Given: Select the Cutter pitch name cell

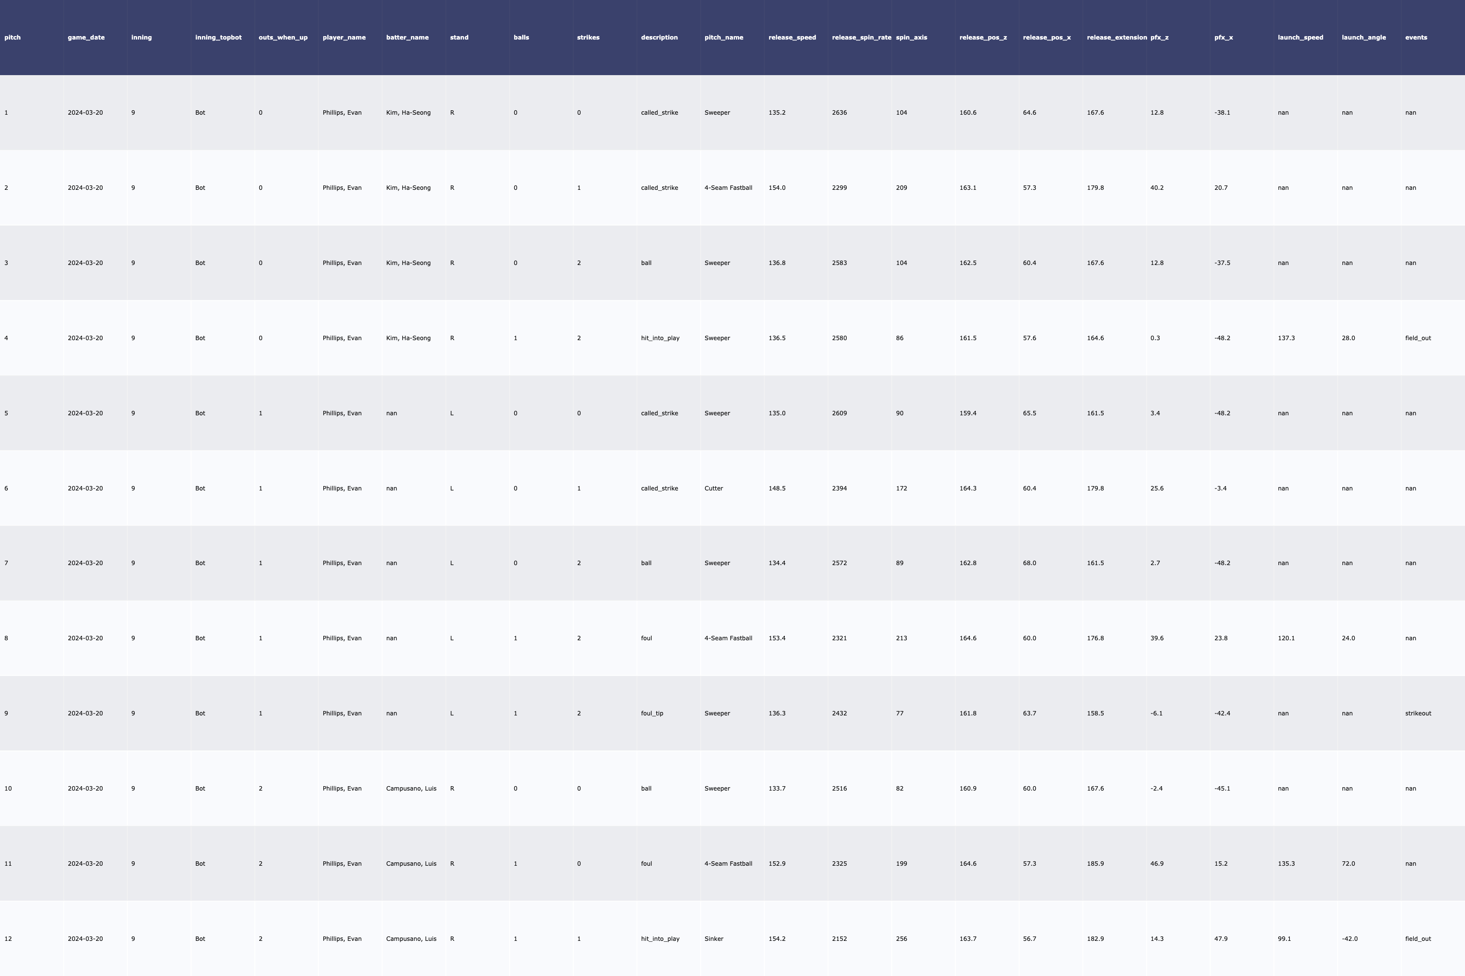Looking at the screenshot, I should 713,488.
